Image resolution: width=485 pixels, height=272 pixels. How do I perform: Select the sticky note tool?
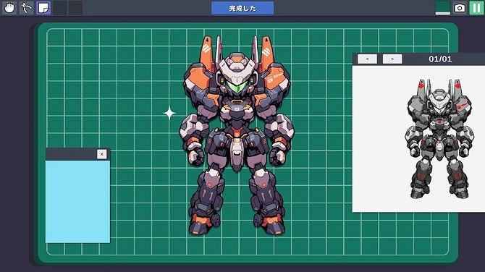pos(43,8)
